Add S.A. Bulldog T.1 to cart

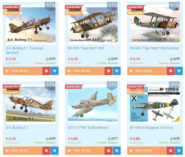pyautogui.click(x=54, y=151)
